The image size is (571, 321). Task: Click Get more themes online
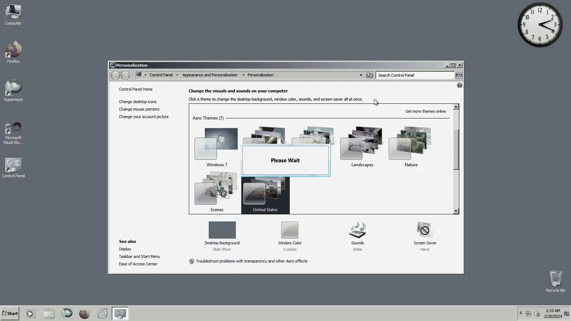click(425, 111)
